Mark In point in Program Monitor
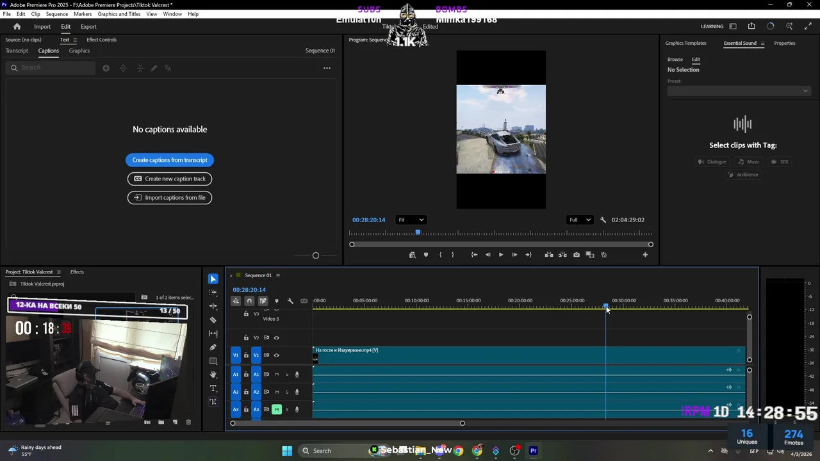This screenshot has height=461, width=820. pyautogui.click(x=440, y=255)
